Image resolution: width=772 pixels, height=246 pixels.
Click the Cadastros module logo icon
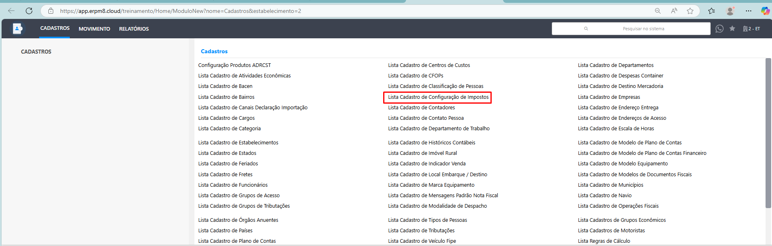click(17, 29)
